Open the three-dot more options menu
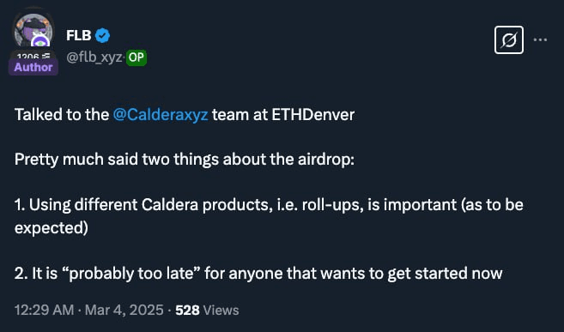Screen dimensions: 564x332 tap(540, 39)
